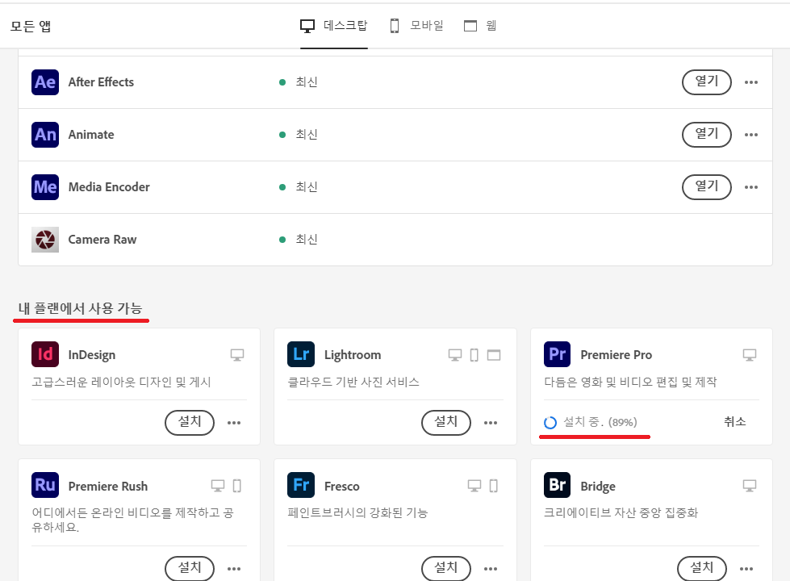Click Lightroom card desktop platform icon
Image resolution: width=790 pixels, height=581 pixels.
click(x=455, y=355)
